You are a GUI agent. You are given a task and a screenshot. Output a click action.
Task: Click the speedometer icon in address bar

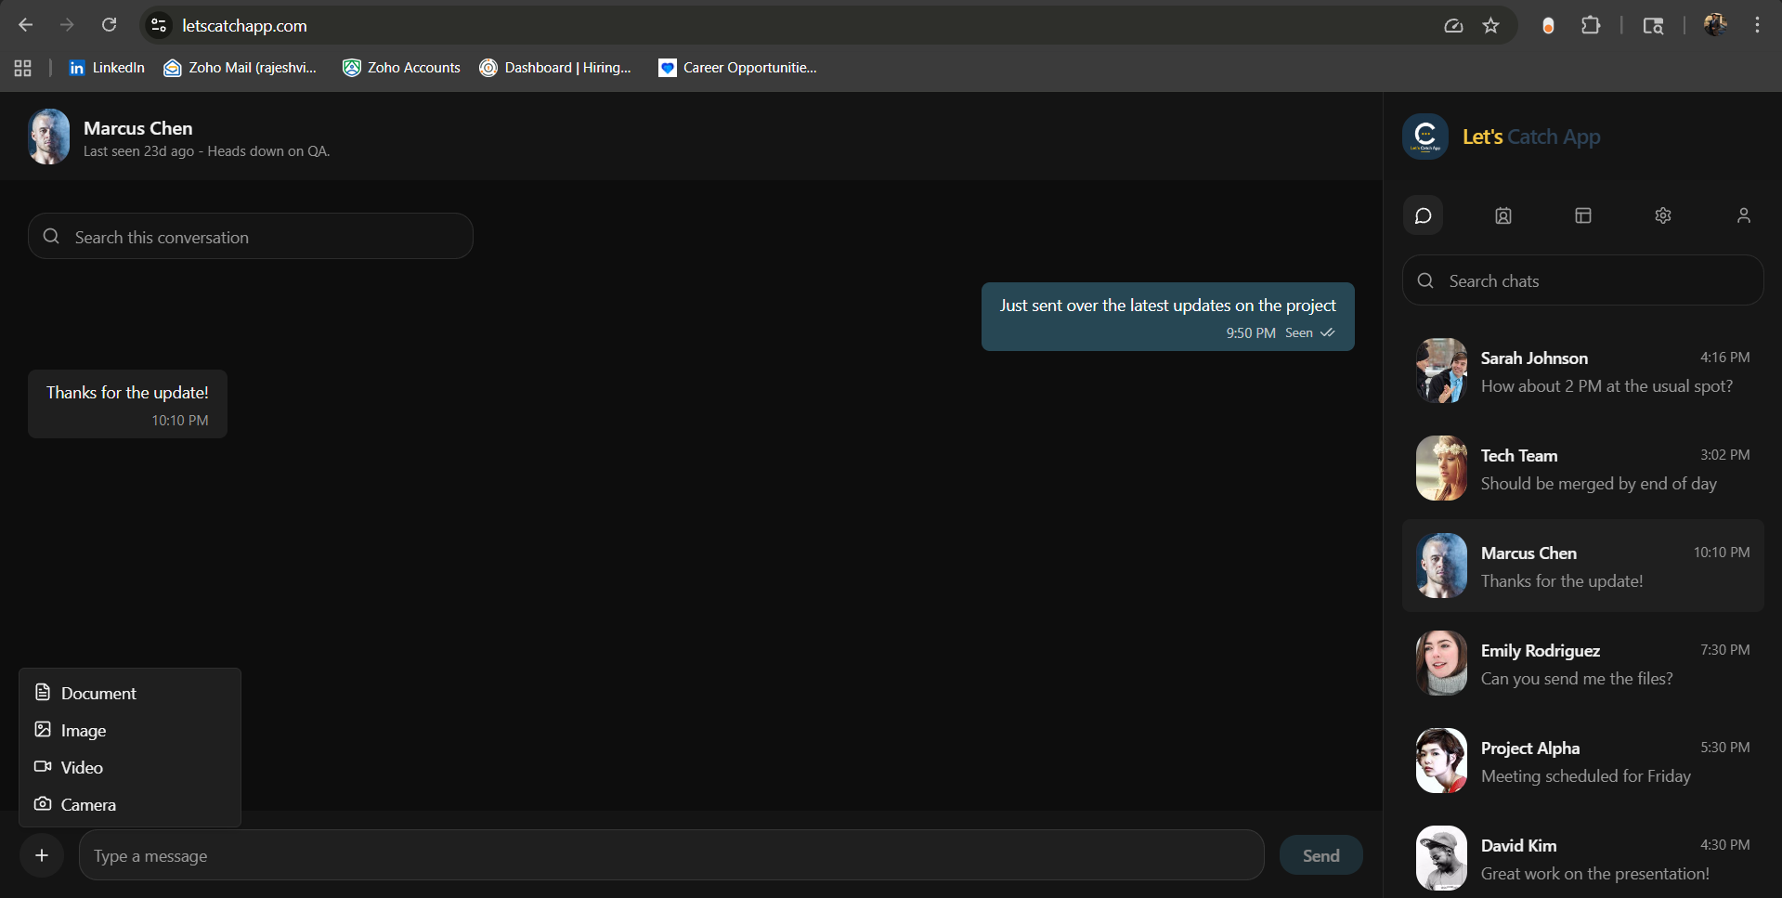click(1453, 26)
